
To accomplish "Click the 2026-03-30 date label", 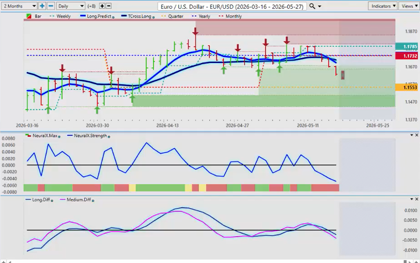I will (97, 126).
